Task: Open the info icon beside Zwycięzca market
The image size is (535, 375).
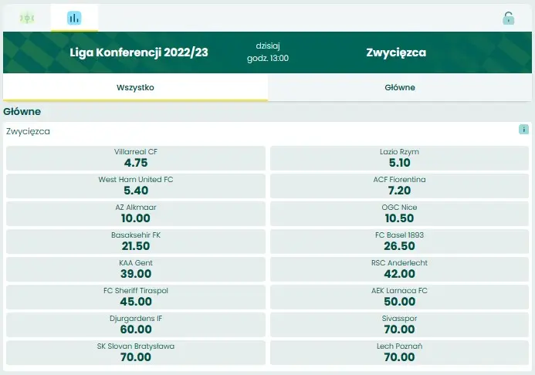Action: pos(523,129)
